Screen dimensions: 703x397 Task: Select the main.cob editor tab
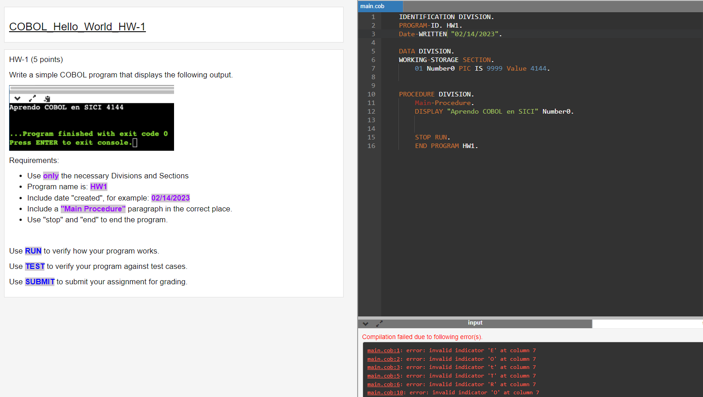380,6
